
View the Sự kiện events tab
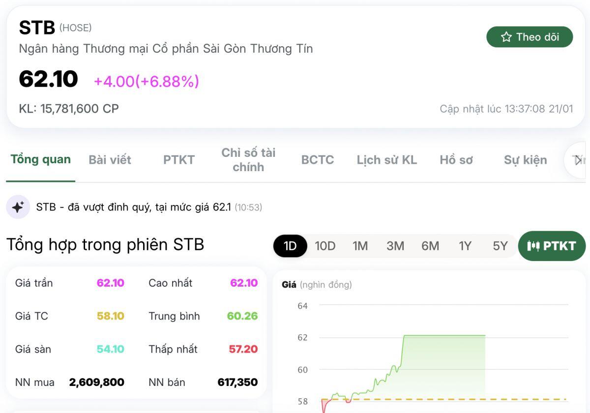tap(525, 160)
